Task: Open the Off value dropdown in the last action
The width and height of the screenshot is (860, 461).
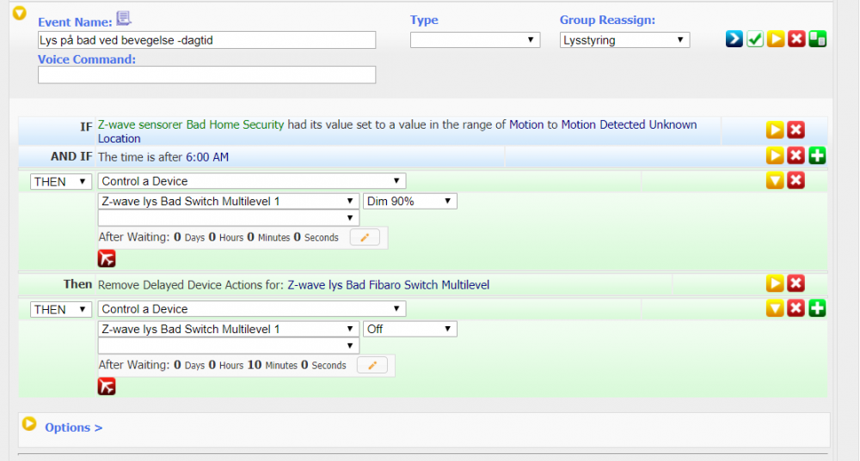Action: click(410, 329)
